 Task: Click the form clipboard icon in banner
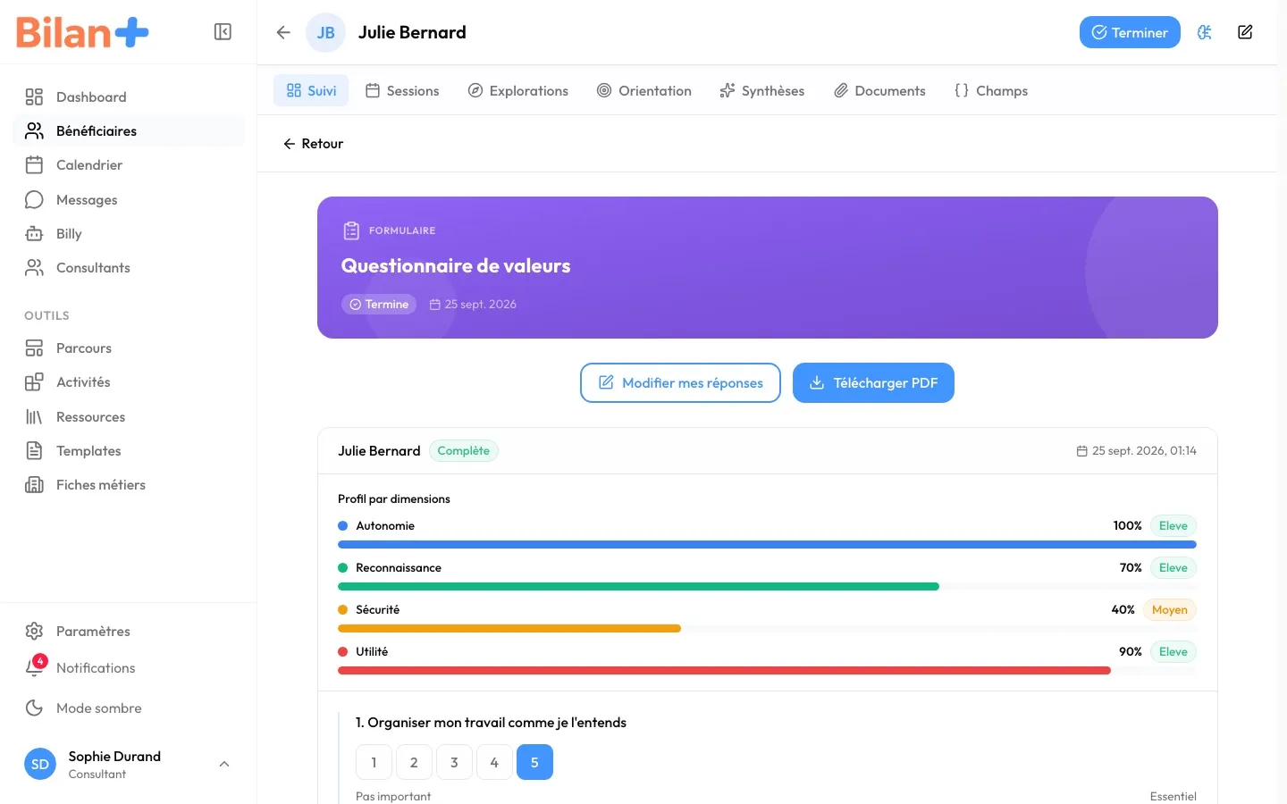(351, 230)
